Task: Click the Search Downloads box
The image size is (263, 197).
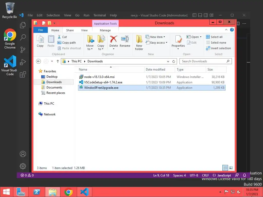Action: pyautogui.click(x=206, y=61)
